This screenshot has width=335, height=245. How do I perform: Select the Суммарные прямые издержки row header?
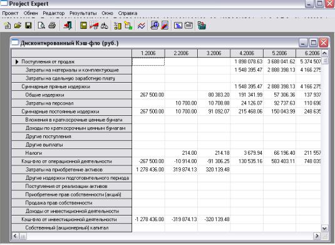coord(72,87)
